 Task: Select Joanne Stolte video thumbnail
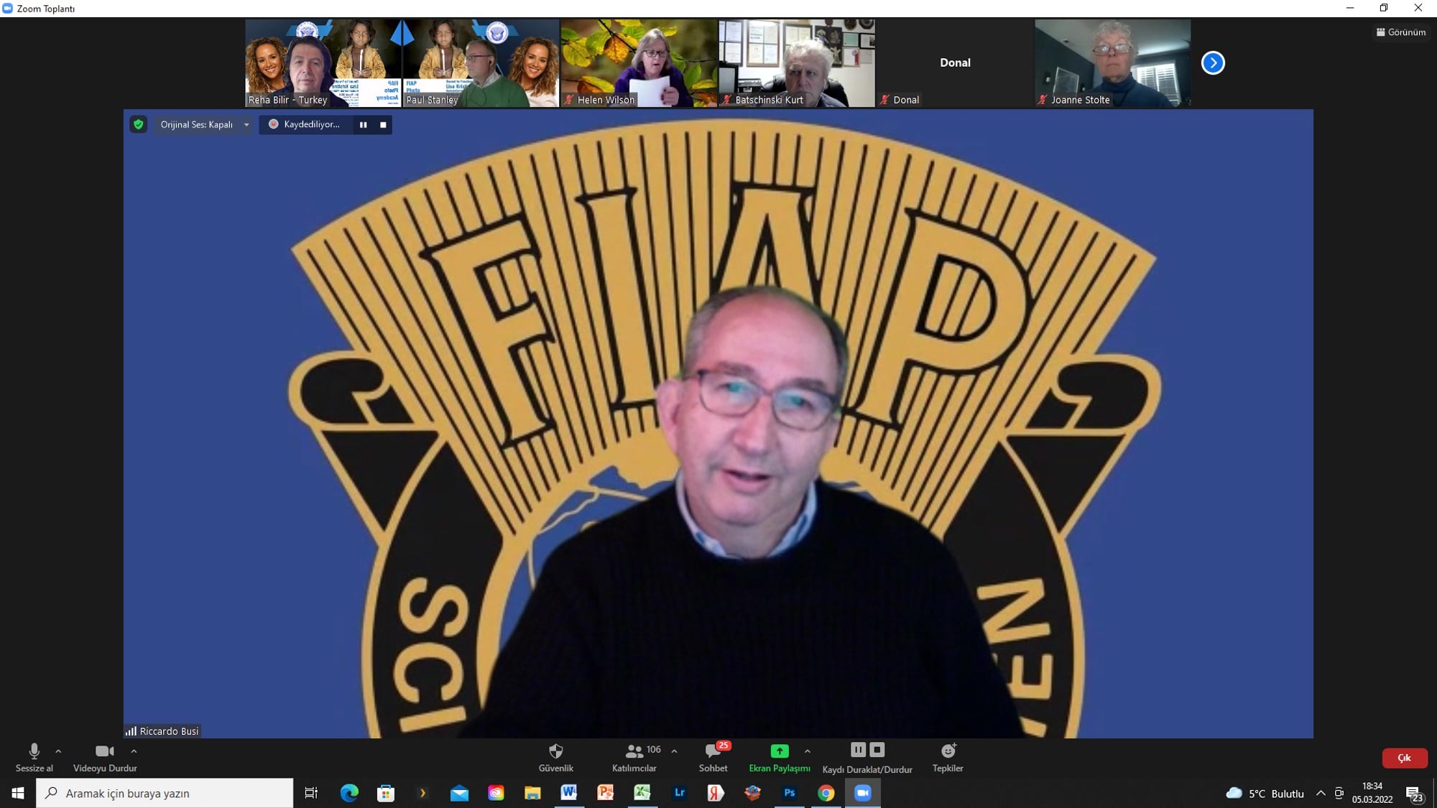pyautogui.click(x=1112, y=63)
